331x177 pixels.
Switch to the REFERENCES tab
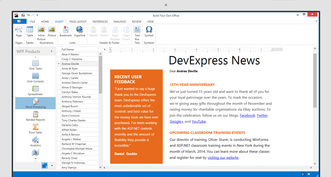(x=100, y=22)
